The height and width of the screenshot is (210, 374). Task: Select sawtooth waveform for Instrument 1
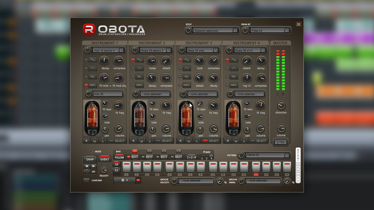[x=93, y=77]
